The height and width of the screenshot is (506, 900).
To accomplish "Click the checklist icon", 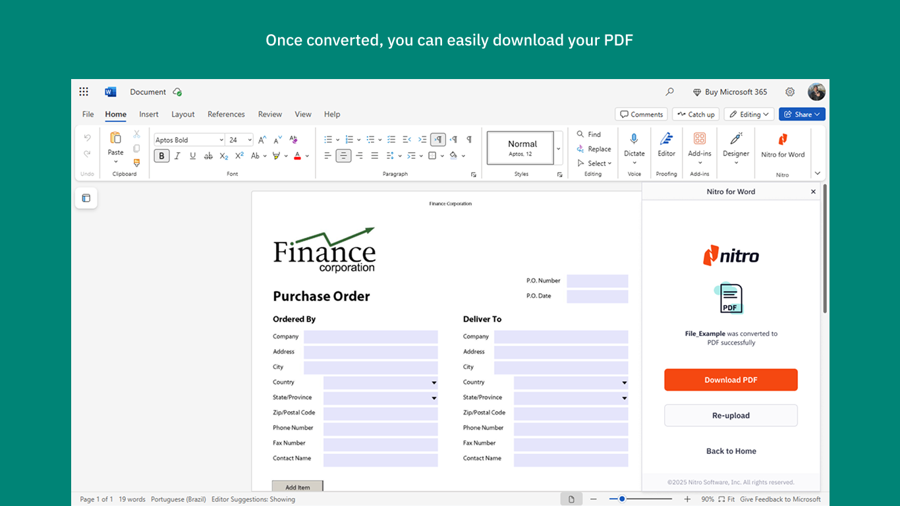I will (x=391, y=140).
